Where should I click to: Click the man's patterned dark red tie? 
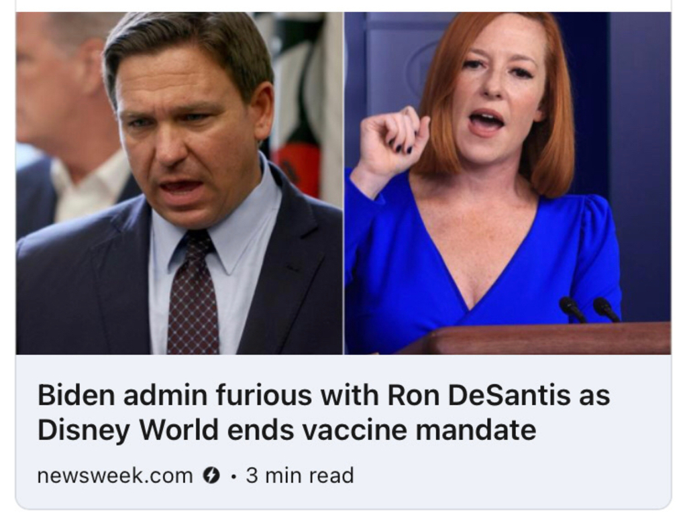pos(193,292)
